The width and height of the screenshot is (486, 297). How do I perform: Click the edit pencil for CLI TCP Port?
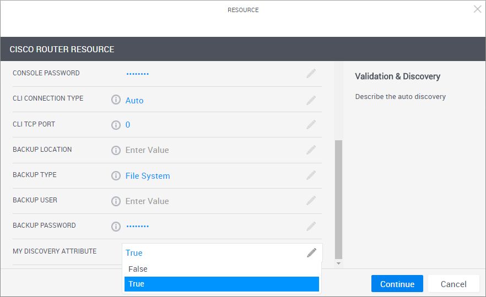311,125
